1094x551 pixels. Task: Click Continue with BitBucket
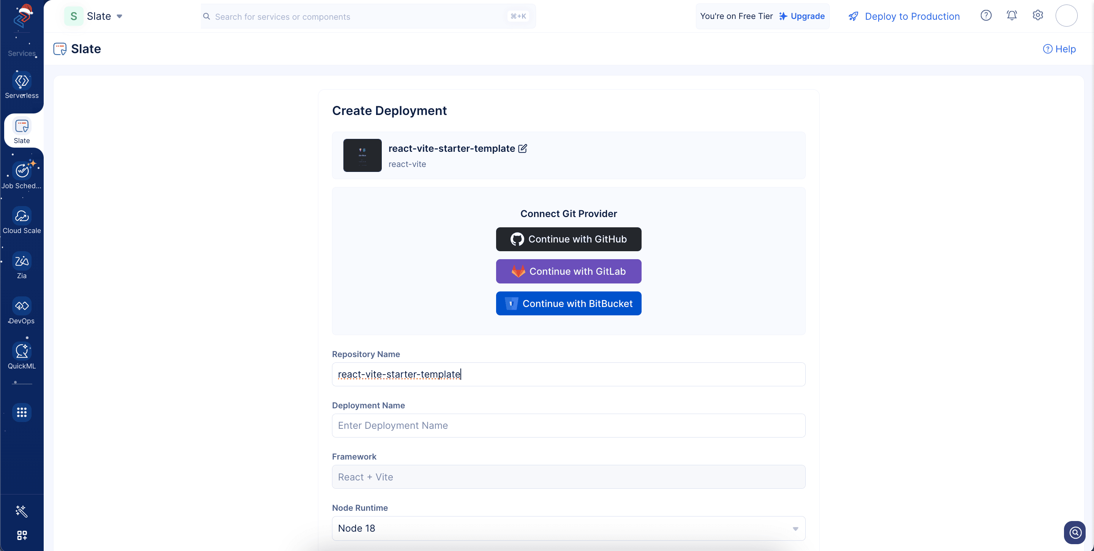(569, 304)
